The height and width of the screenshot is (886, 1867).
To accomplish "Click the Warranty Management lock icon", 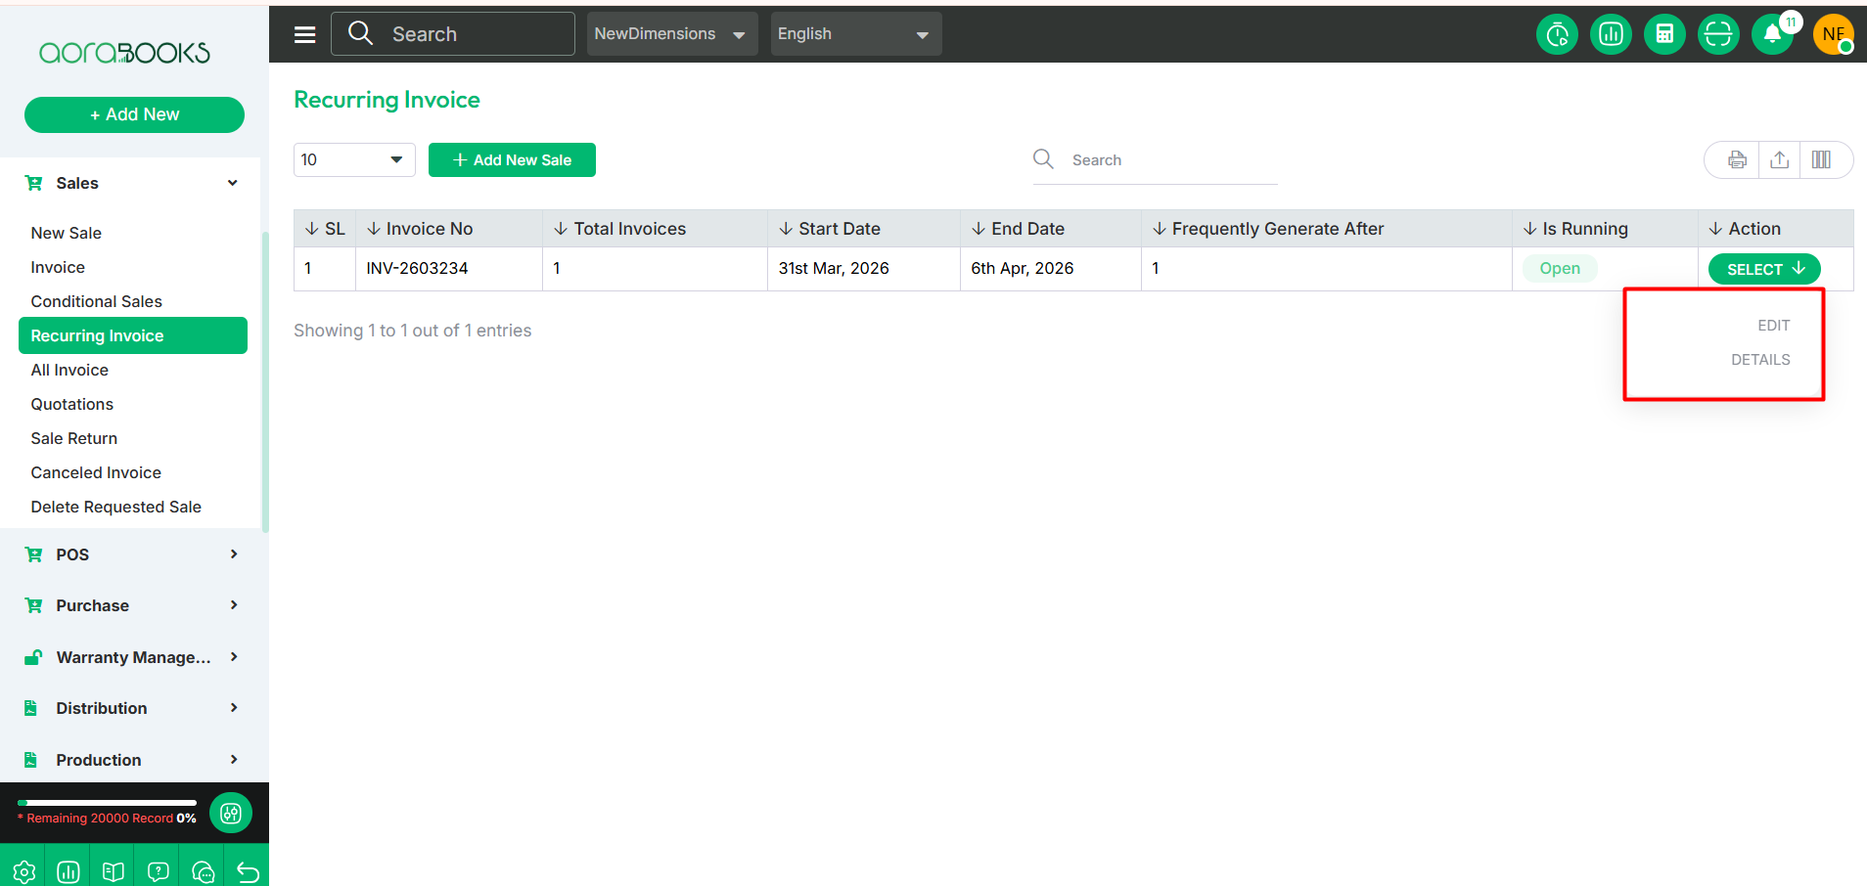I will [33, 657].
